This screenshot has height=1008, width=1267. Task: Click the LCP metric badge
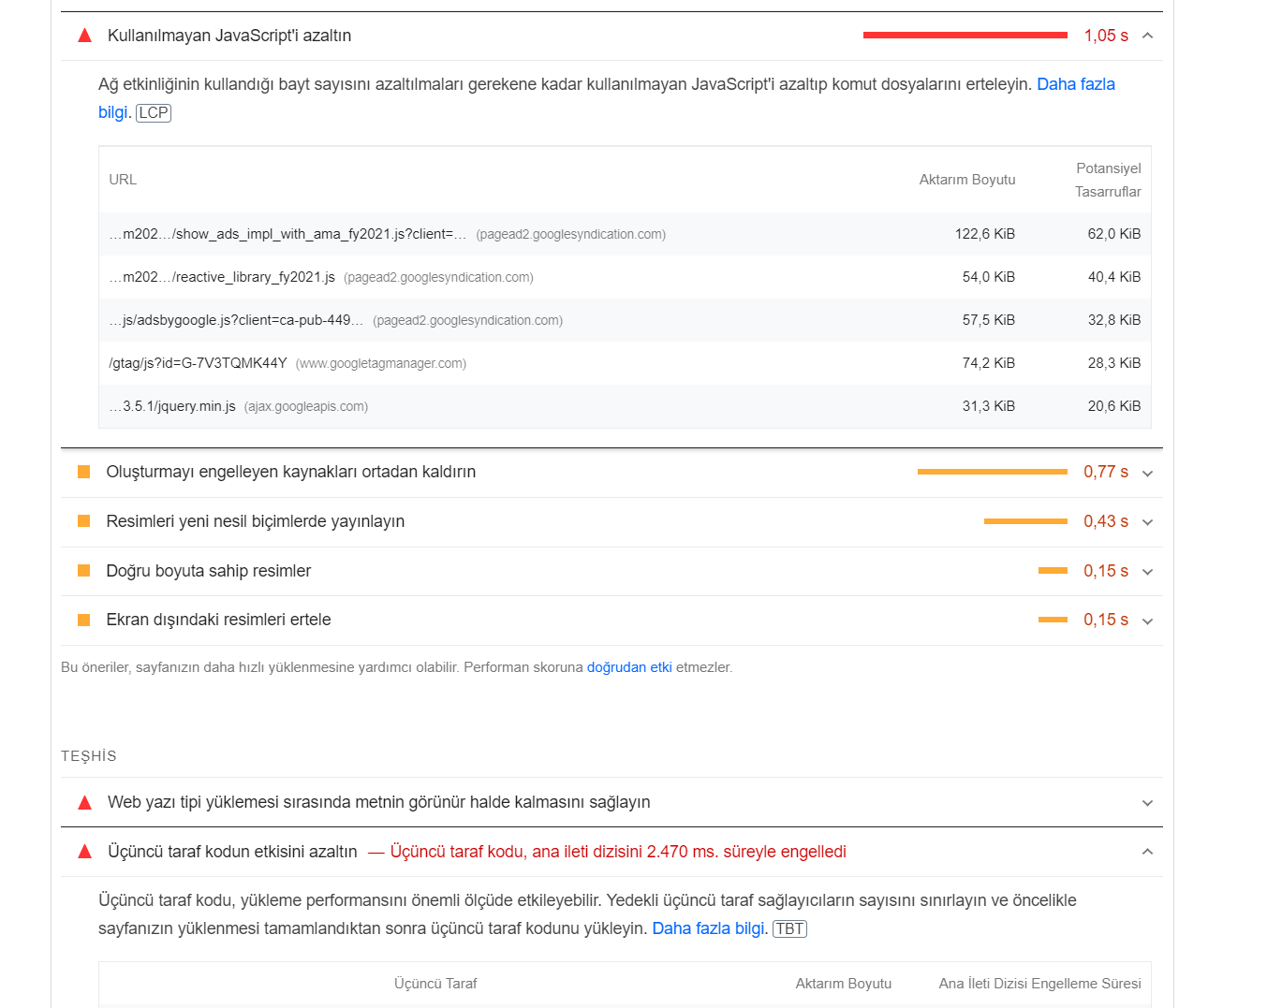(154, 113)
